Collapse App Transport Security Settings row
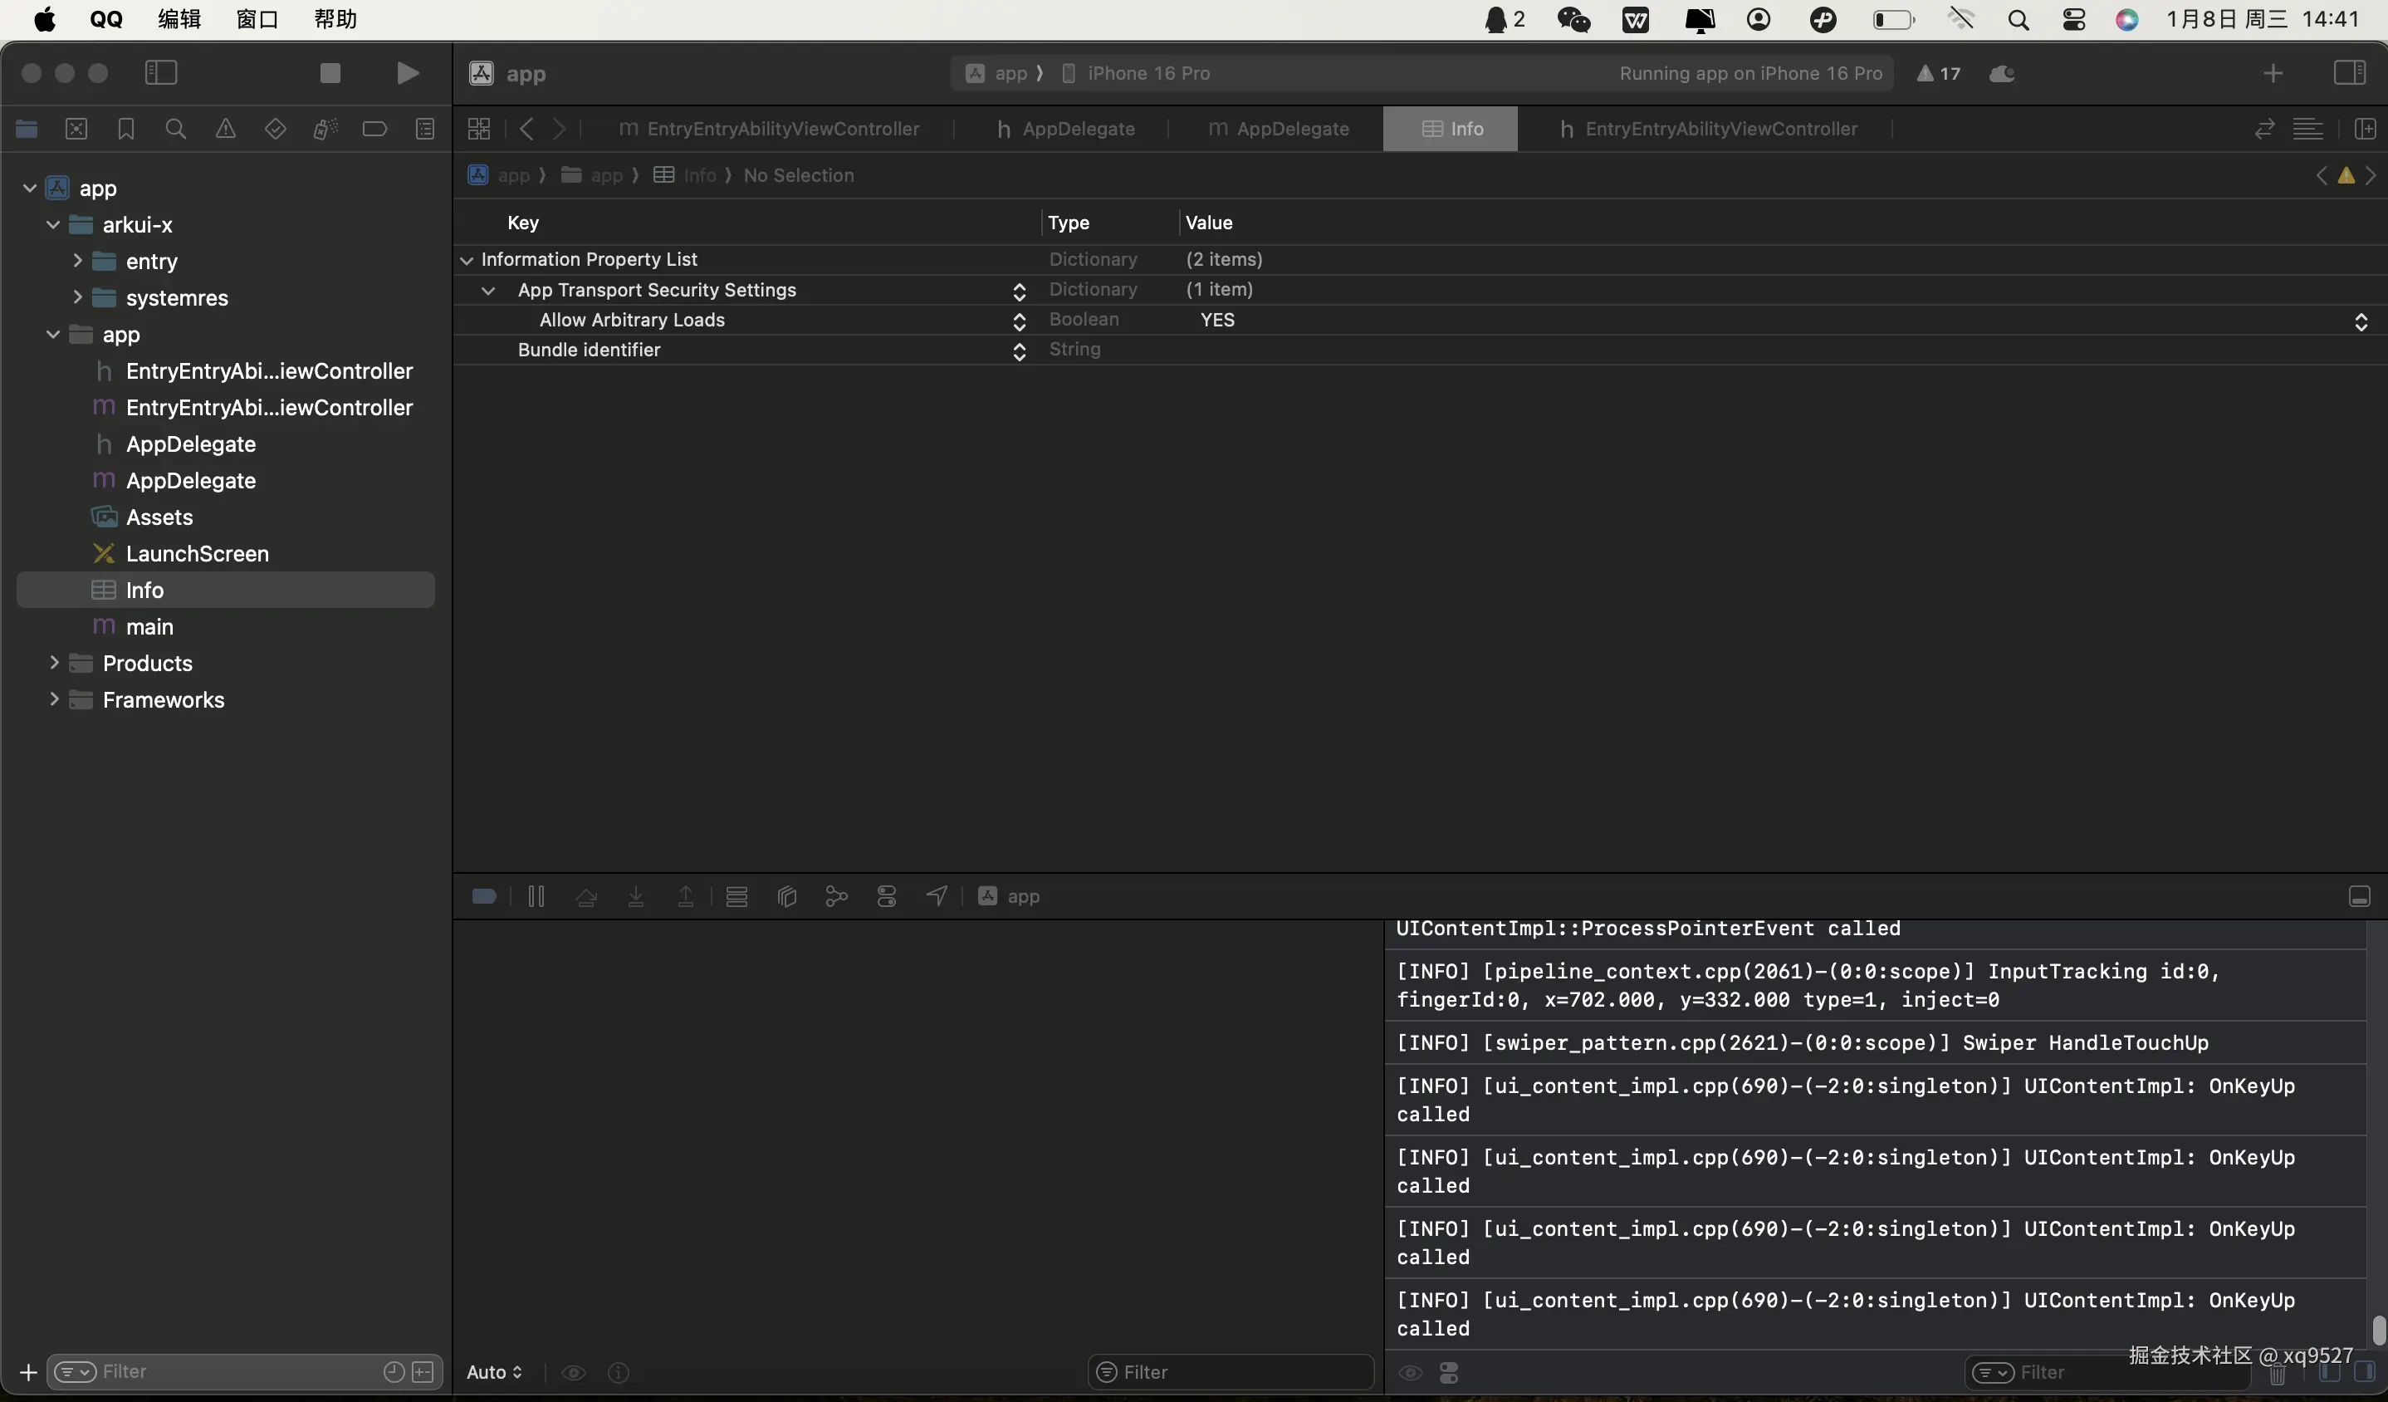 (488, 290)
